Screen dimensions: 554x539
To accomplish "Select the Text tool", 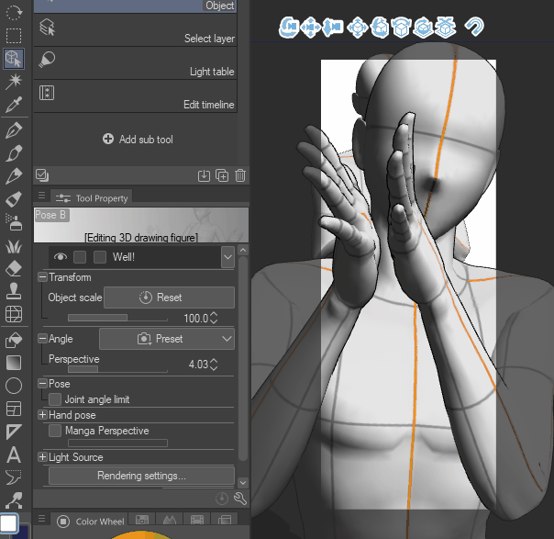I will (x=14, y=455).
